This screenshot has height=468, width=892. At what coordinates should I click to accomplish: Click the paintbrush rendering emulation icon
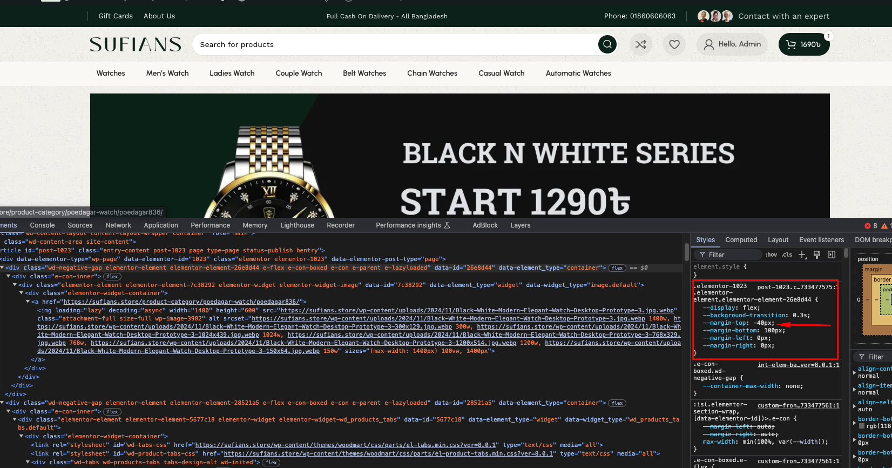point(817,255)
